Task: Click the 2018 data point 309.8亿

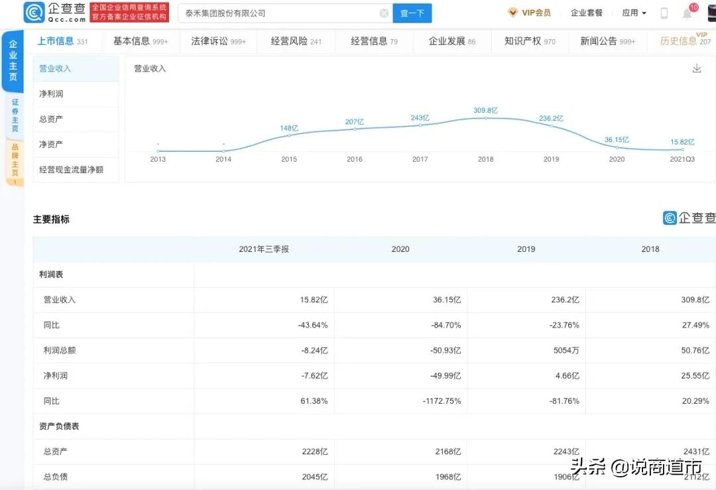Action: pyautogui.click(x=486, y=118)
